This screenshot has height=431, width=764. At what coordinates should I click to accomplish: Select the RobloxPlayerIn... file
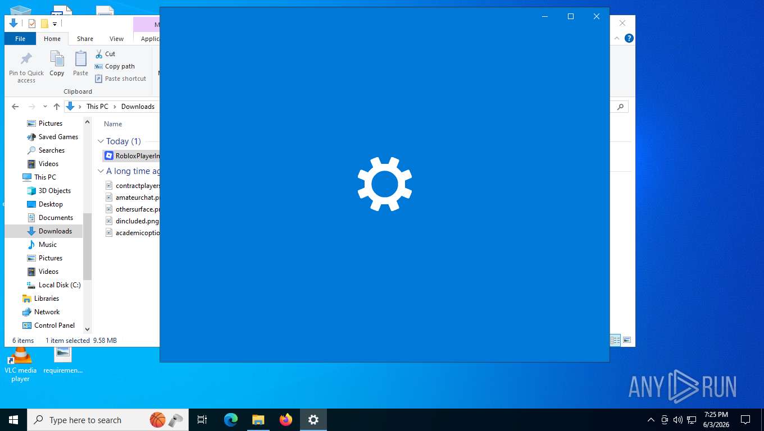[131, 156]
